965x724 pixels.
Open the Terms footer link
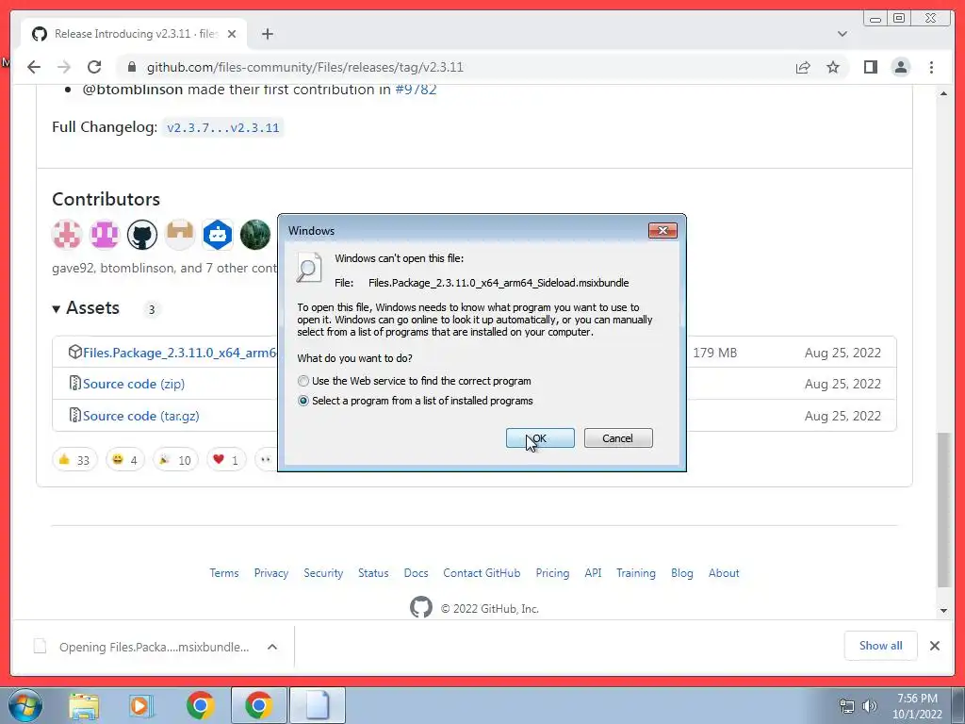click(x=224, y=573)
